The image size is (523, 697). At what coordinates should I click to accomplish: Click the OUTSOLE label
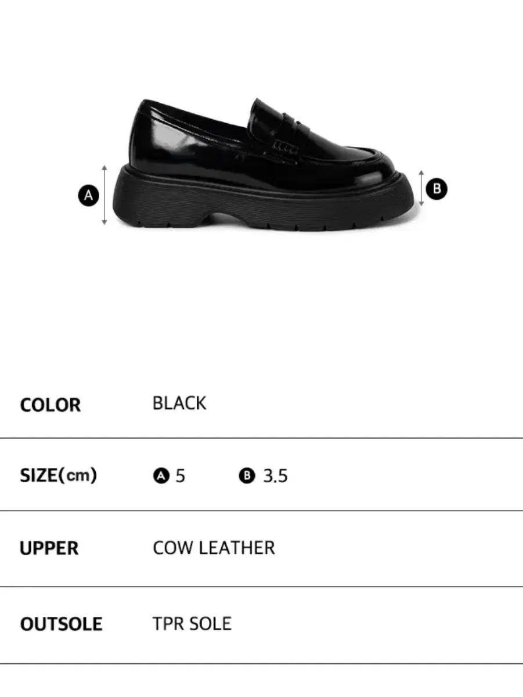[x=61, y=624]
